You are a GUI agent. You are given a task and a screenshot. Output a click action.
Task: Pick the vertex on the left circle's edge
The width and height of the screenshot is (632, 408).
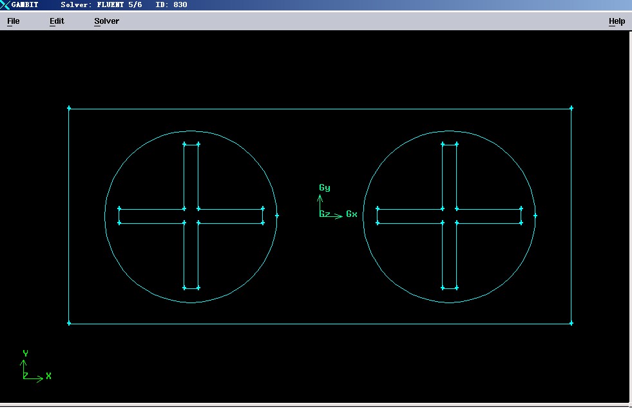click(276, 216)
